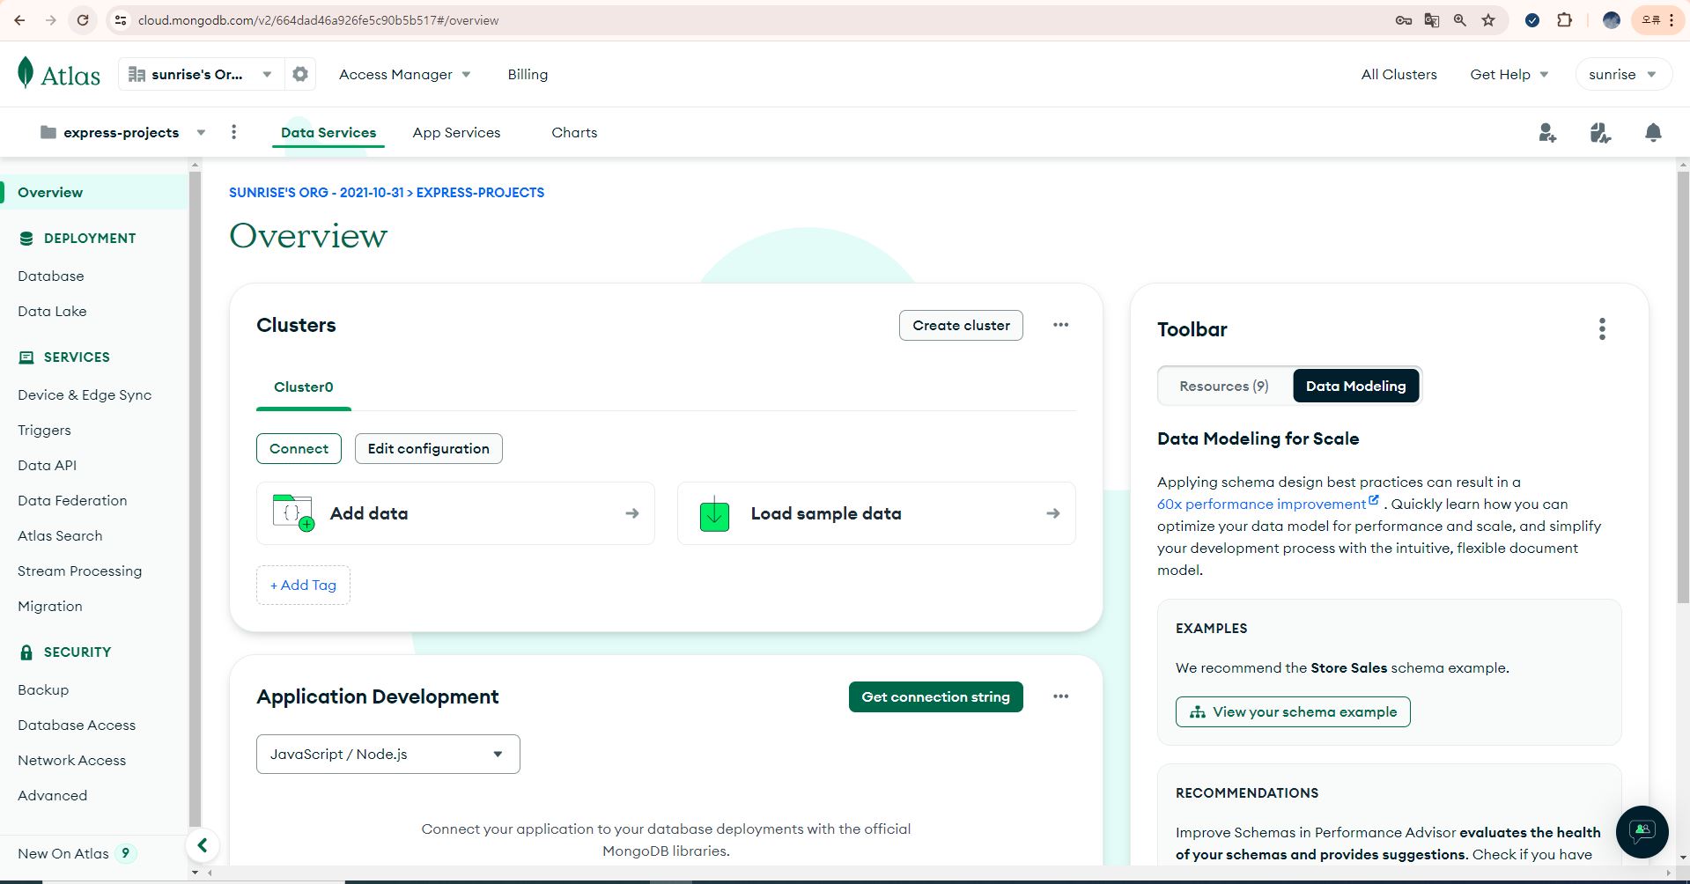Select Data Modeling toolbar tab

1356,387
